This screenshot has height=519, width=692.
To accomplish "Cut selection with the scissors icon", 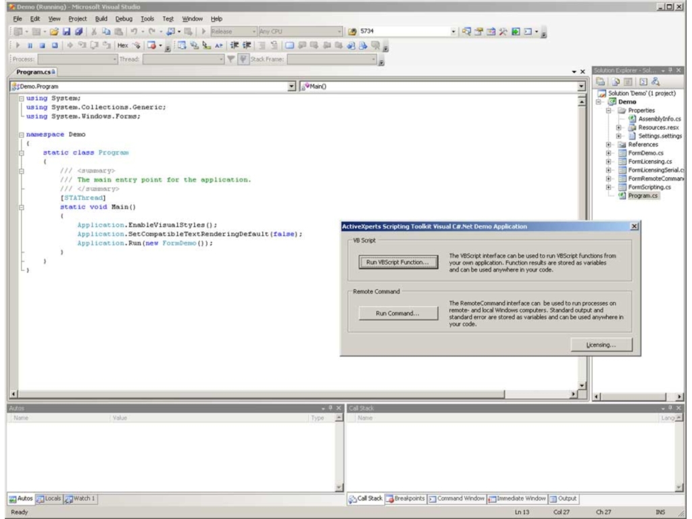I will pyautogui.click(x=93, y=31).
